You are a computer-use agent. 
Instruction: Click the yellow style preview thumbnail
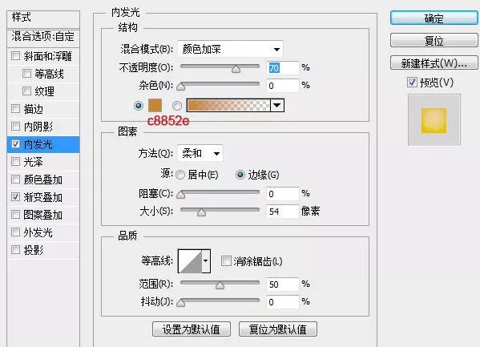tap(434, 120)
